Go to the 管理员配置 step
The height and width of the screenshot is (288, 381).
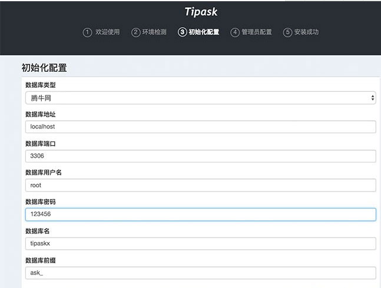[x=257, y=32]
